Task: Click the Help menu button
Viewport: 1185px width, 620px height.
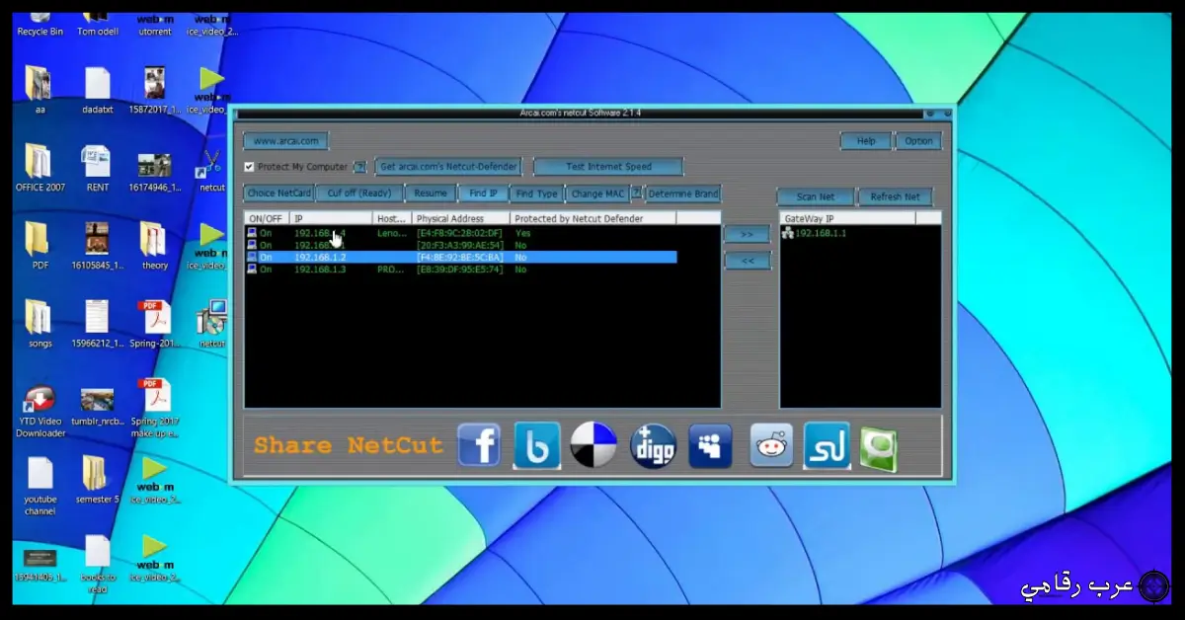Action: [864, 140]
